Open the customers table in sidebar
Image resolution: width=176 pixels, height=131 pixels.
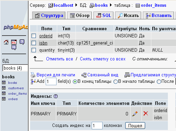[x=16, y=88]
